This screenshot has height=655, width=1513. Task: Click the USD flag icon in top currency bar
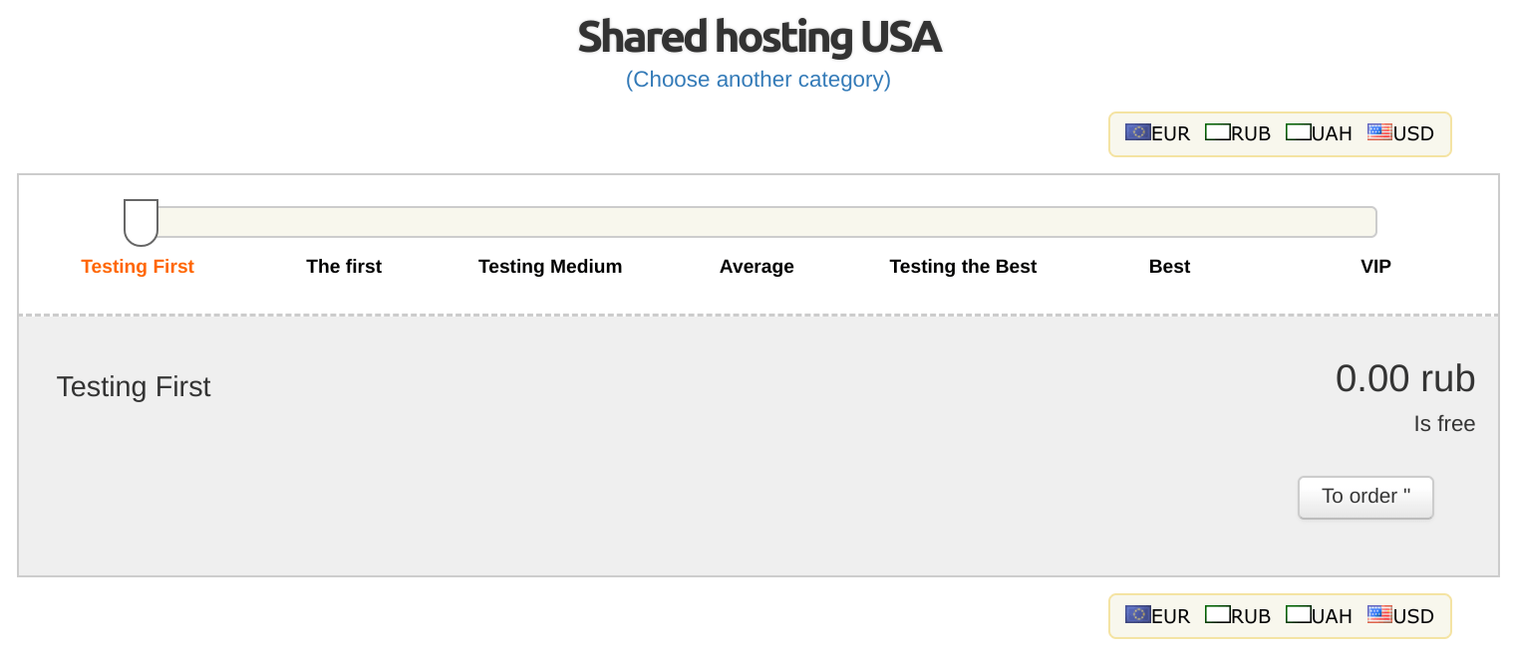click(1379, 132)
